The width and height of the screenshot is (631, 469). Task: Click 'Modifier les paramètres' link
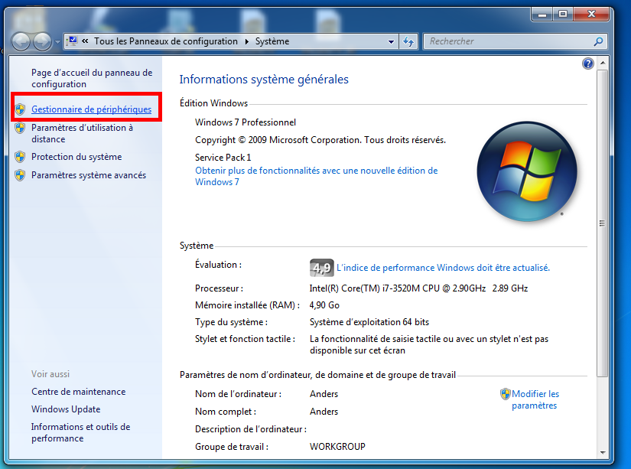(535, 399)
